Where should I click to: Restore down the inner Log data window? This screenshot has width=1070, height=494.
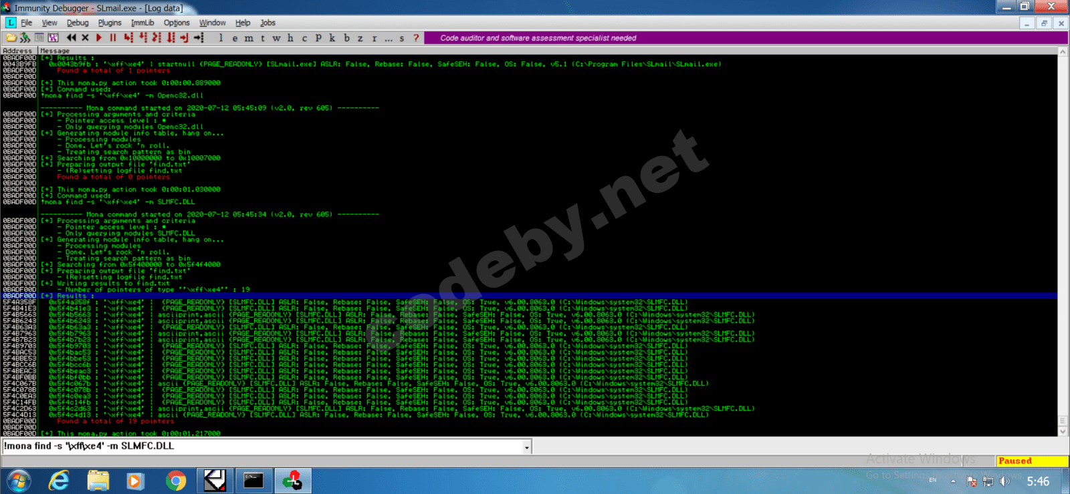1044,23
